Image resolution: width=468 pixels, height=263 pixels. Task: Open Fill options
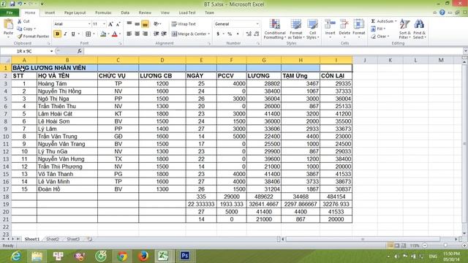click(378, 28)
